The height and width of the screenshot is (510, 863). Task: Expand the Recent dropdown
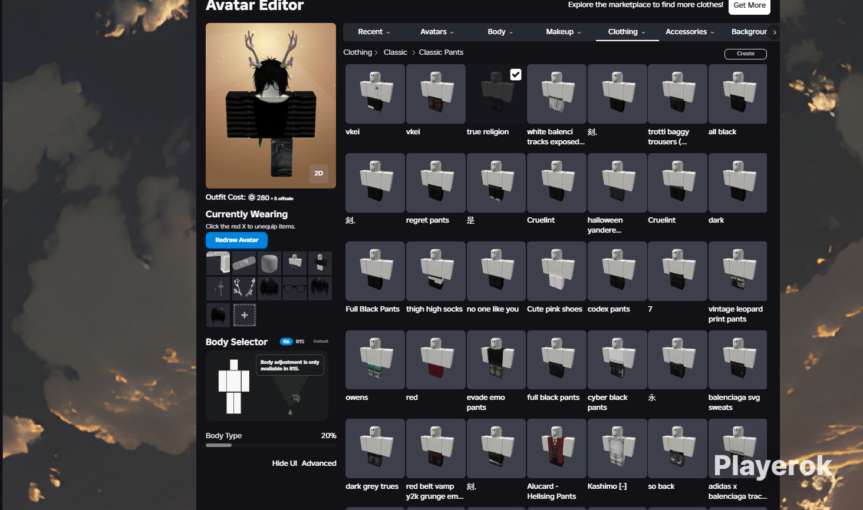[x=374, y=32]
